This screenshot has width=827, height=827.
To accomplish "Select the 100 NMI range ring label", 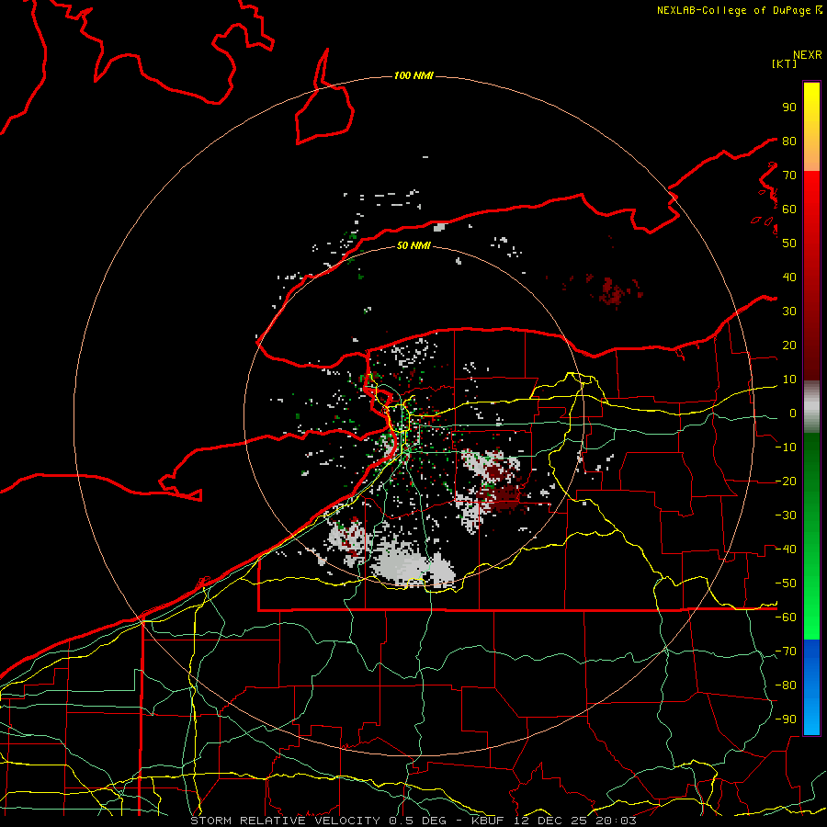I will [413, 75].
